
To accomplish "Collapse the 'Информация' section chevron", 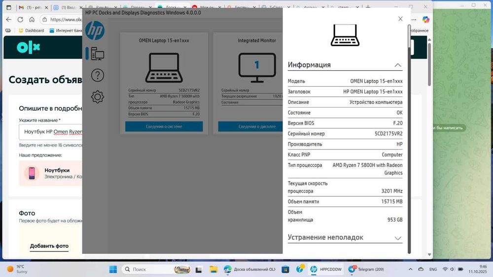I will (x=398, y=65).
